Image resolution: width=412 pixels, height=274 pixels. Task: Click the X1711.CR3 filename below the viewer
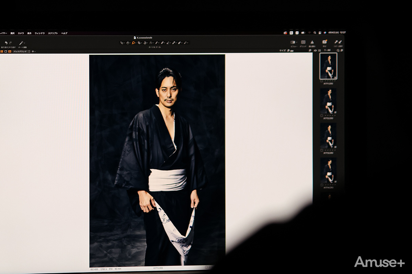click(157, 269)
